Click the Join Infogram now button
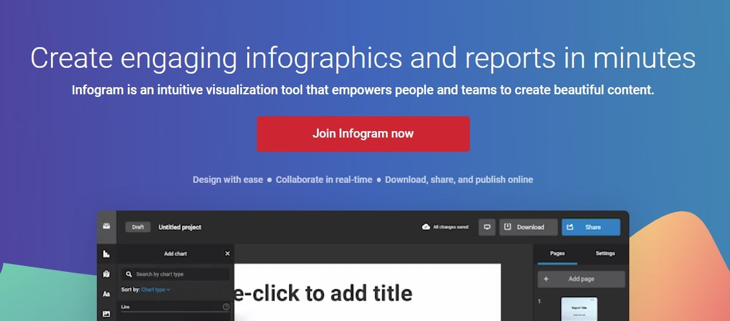This screenshot has width=730, height=321. coord(363,134)
